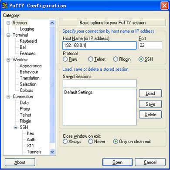Click the PuTTY icon in title bar

click(5, 6)
